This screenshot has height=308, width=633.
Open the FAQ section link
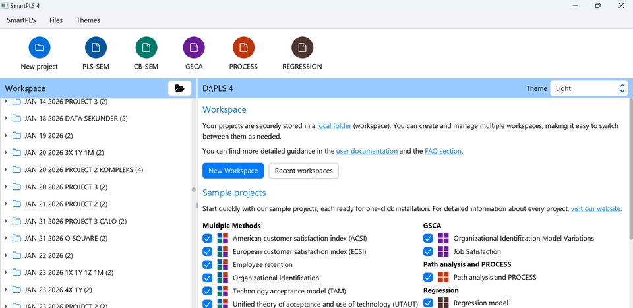[x=443, y=151]
